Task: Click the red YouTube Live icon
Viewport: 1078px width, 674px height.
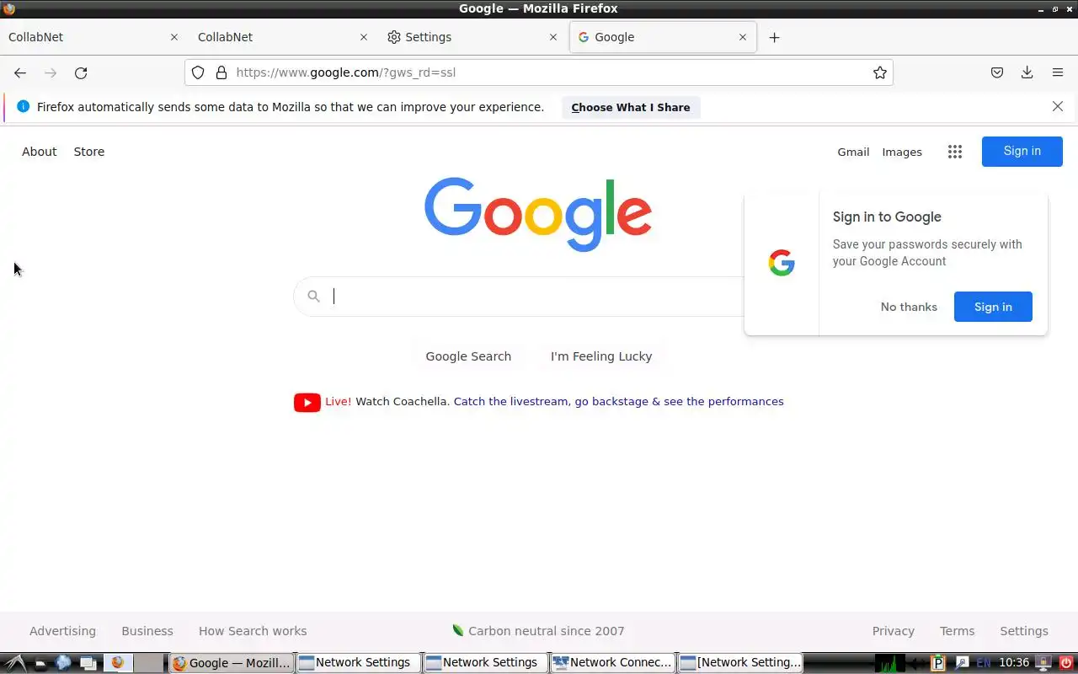Action: pyautogui.click(x=307, y=402)
